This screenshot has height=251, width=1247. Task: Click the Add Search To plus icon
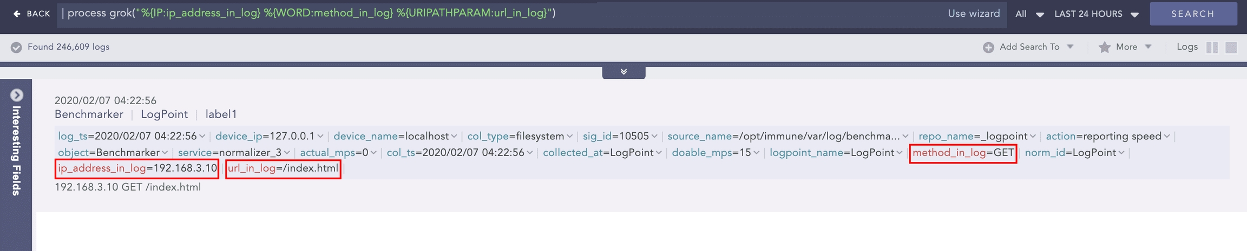click(988, 48)
